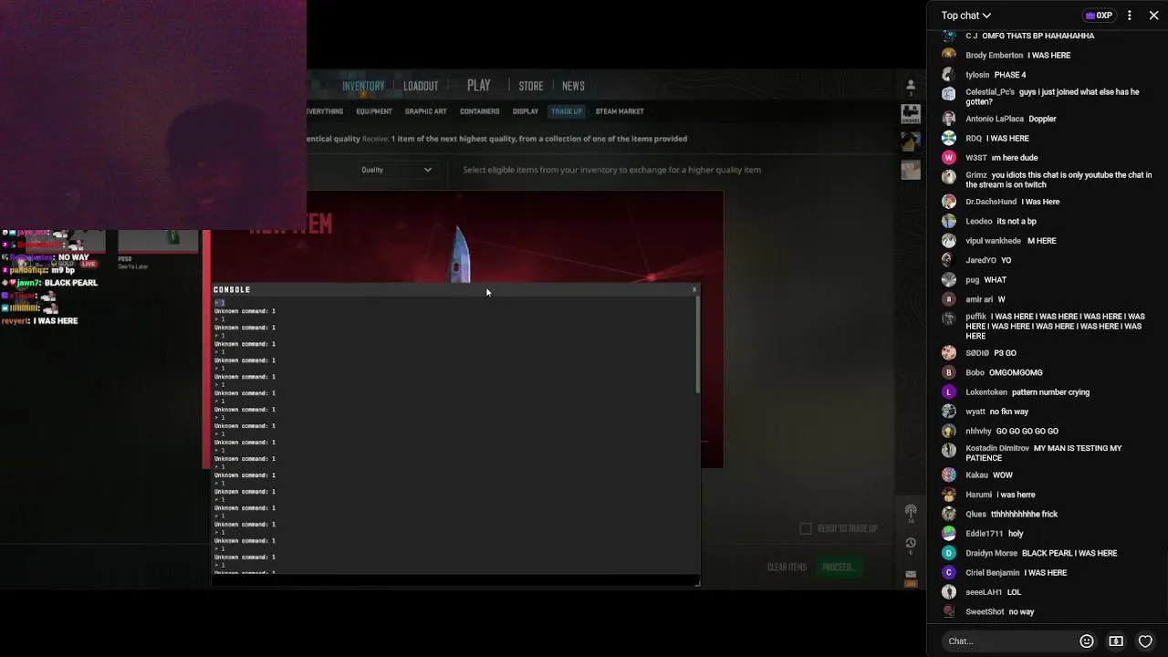Click username Kostadin Dimitrov in chat
The height and width of the screenshot is (657, 1168).
coord(997,448)
